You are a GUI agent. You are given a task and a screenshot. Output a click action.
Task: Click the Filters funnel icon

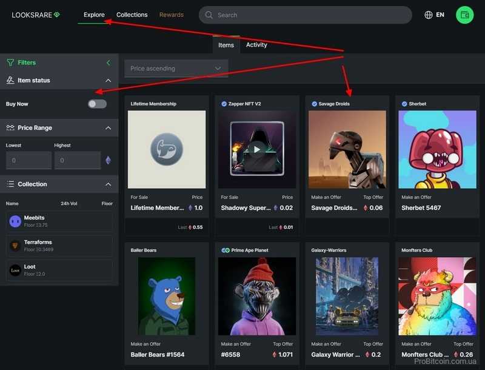coord(10,62)
